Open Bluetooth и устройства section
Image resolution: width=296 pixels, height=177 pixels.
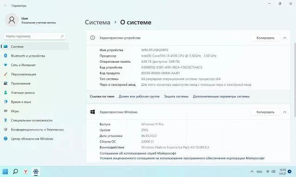tap(28, 56)
